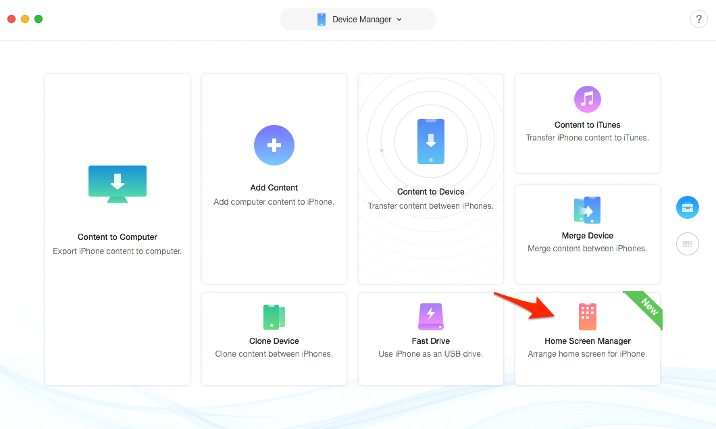
Task: Select the Add Content plus icon
Action: [x=274, y=145]
